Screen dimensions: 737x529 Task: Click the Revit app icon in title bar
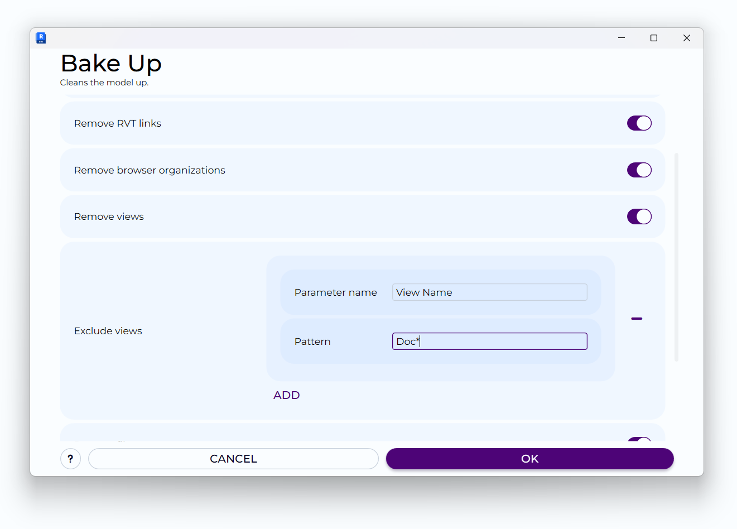click(x=41, y=38)
